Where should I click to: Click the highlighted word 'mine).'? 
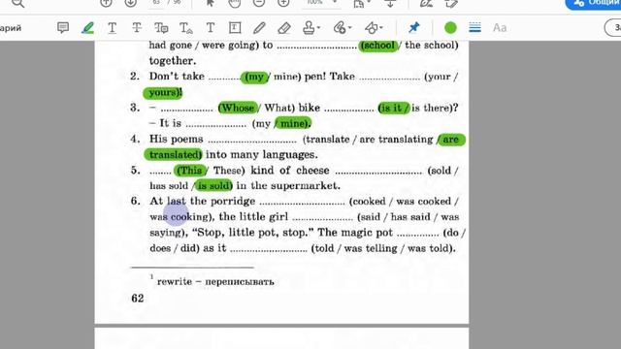(x=293, y=123)
